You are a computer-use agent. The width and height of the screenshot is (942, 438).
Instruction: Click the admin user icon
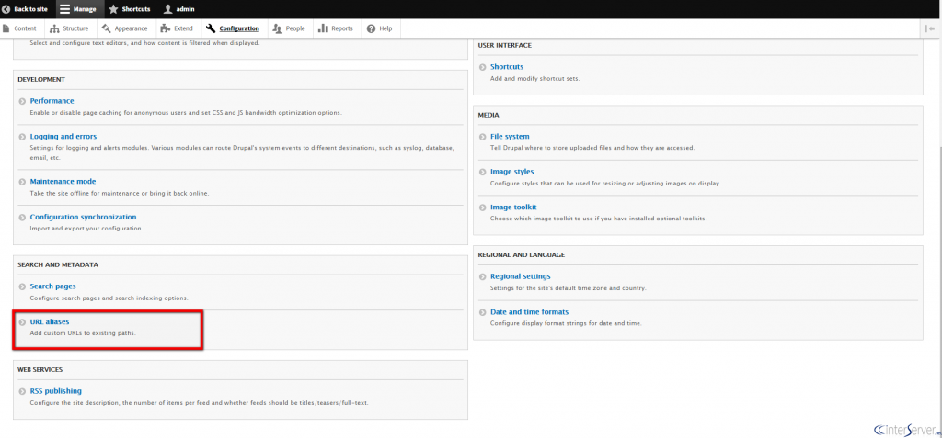click(x=168, y=9)
